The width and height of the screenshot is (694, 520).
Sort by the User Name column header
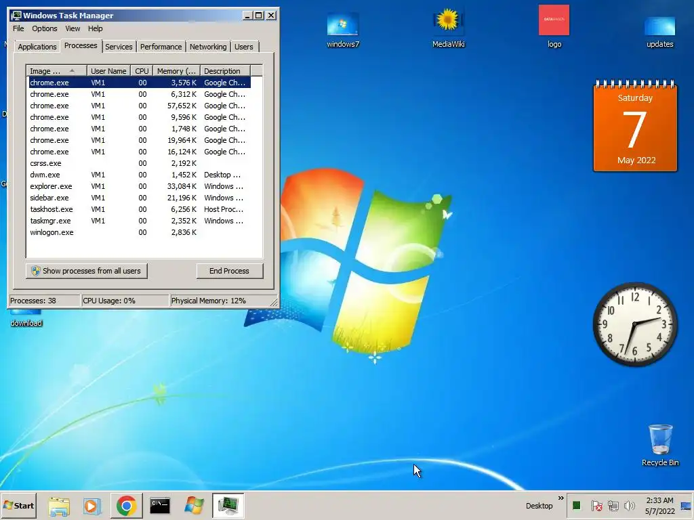pyautogui.click(x=108, y=70)
